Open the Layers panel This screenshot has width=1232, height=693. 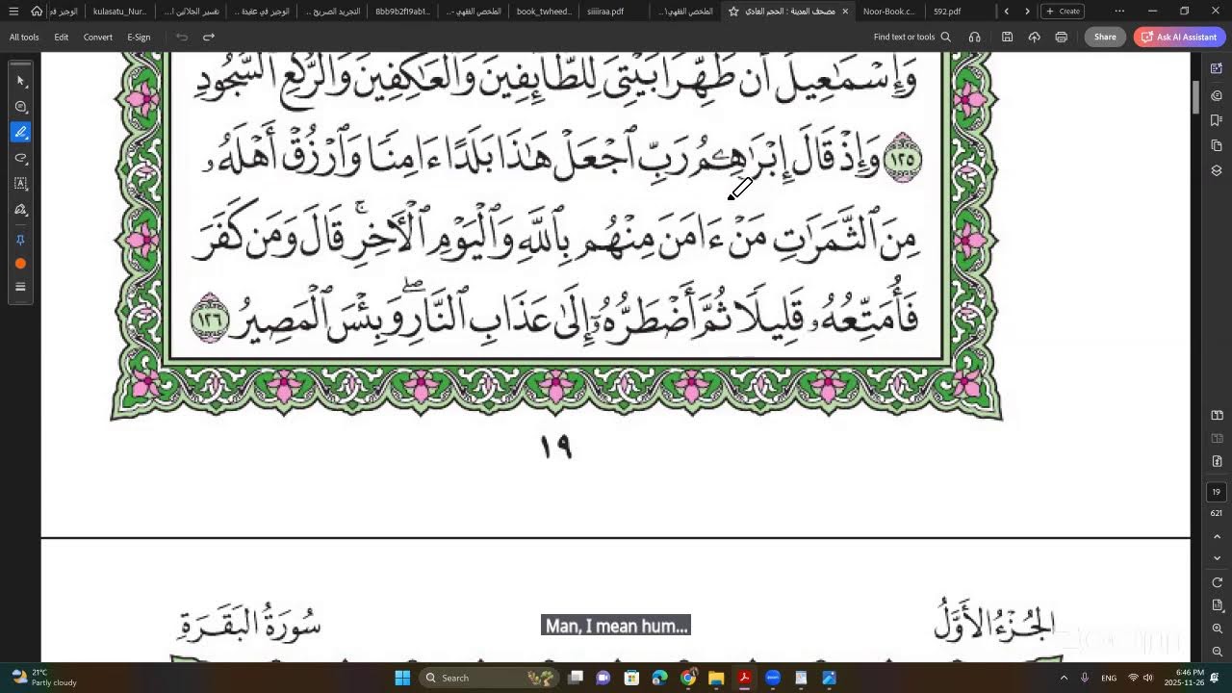pyautogui.click(x=1217, y=170)
